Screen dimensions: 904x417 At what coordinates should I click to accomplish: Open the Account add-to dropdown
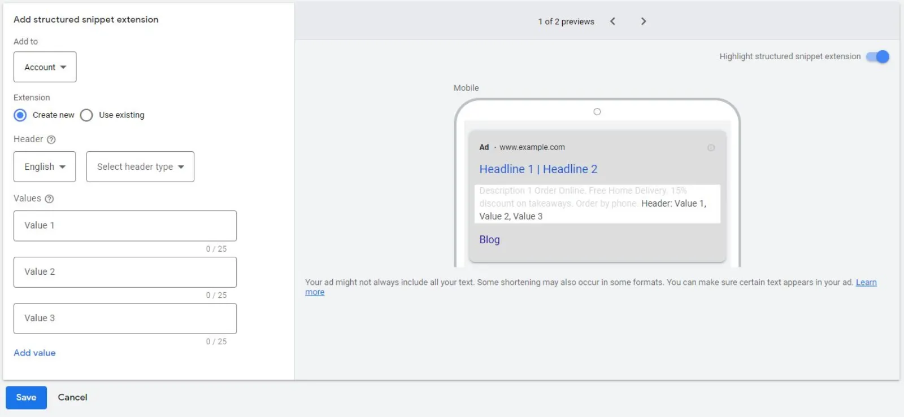pyautogui.click(x=45, y=67)
